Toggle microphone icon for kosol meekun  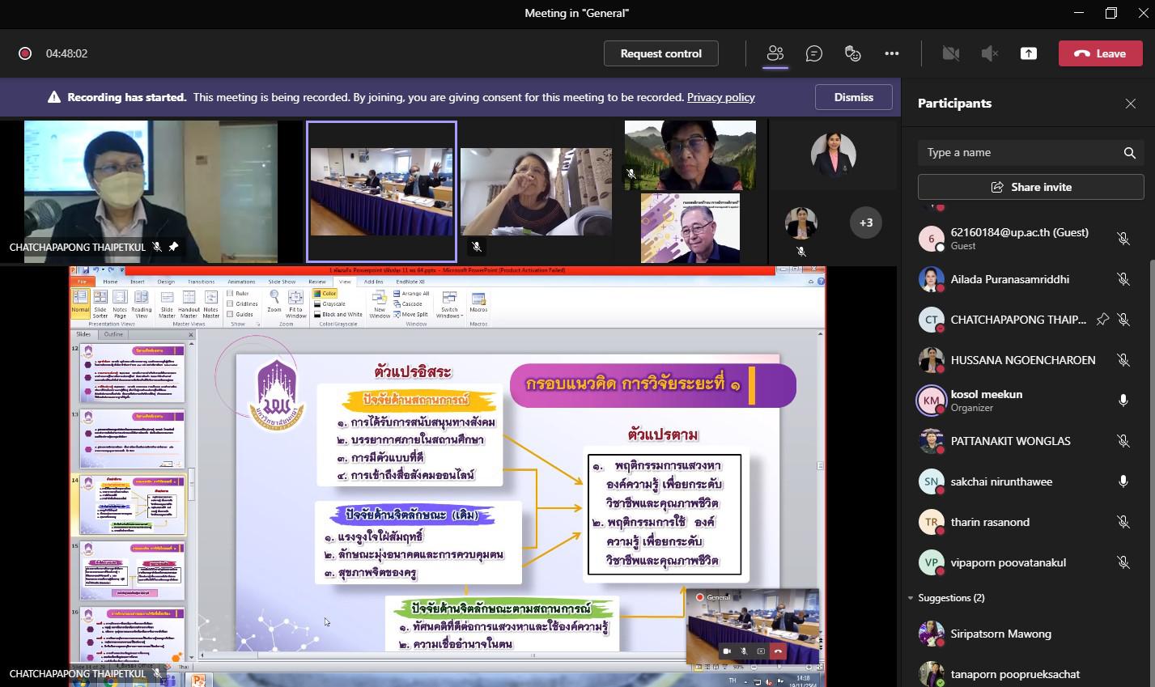(1123, 401)
